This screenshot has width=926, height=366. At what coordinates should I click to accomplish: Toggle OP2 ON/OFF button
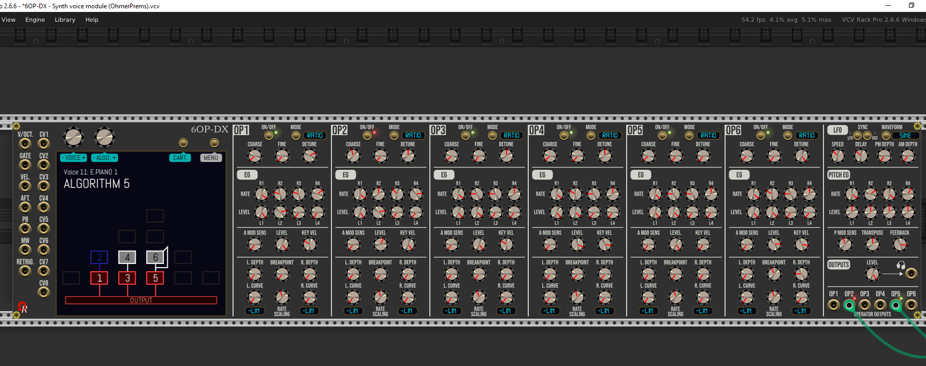pyautogui.click(x=367, y=136)
